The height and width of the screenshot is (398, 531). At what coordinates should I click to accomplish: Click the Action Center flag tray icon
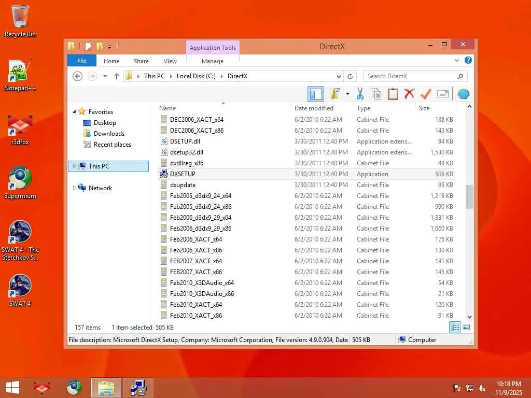pyautogui.click(x=457, y=388)
